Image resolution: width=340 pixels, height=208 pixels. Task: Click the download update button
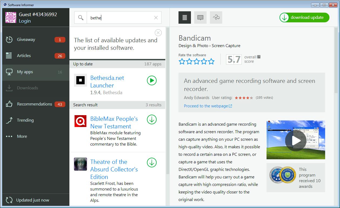(304, 17)
